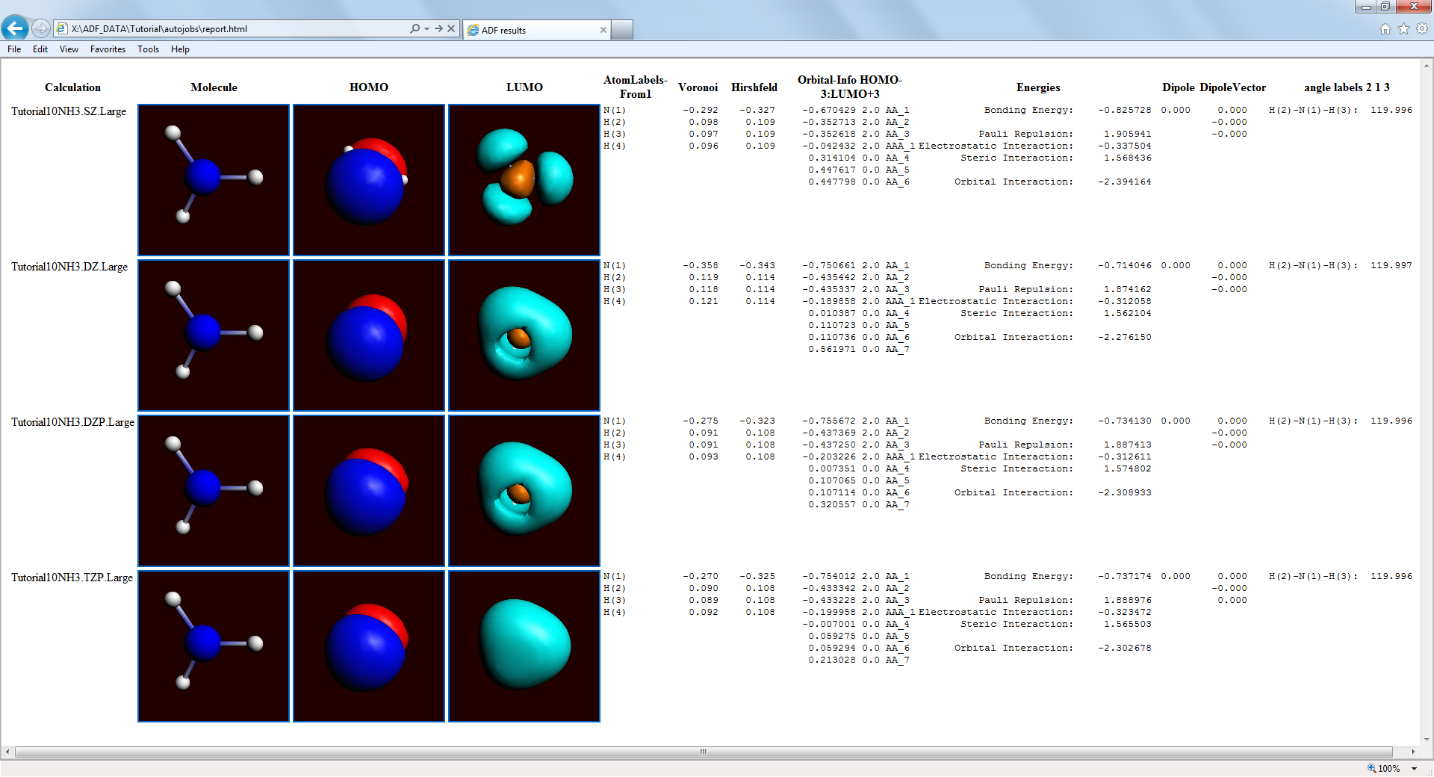Click the Calculation column header

[x=72, y=87]
